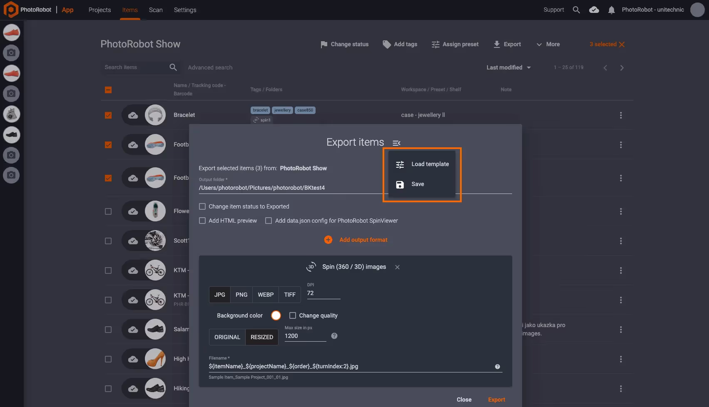Image resolution: width=709 pixels, height=407 pixels.
Task: Click the search items magnifier icon
Action: tap(173, 67)
